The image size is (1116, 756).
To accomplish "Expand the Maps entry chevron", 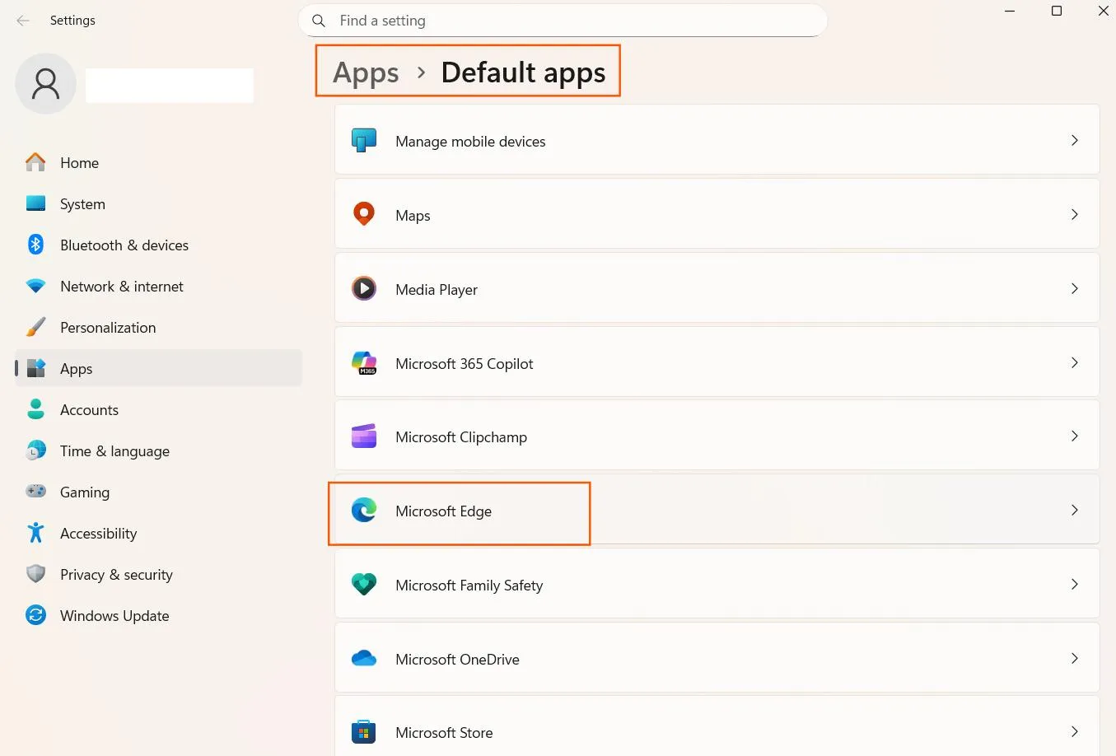I will [1074, 214].
